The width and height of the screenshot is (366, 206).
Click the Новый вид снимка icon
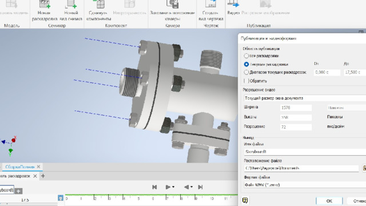(71, 4)
